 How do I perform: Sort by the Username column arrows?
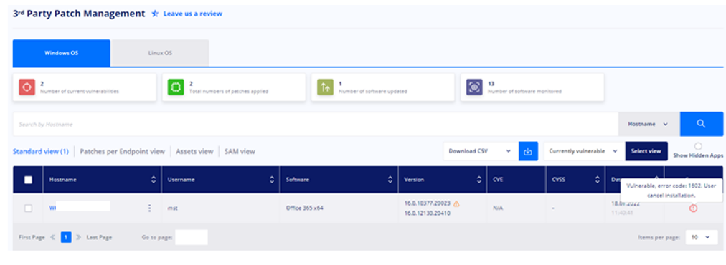(x=272, y=180)
